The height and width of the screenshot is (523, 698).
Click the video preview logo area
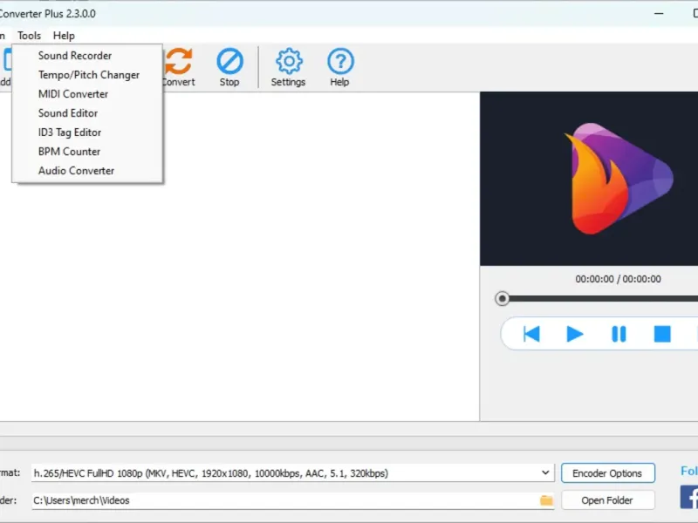pyautogui.click(x=589, y=179)
